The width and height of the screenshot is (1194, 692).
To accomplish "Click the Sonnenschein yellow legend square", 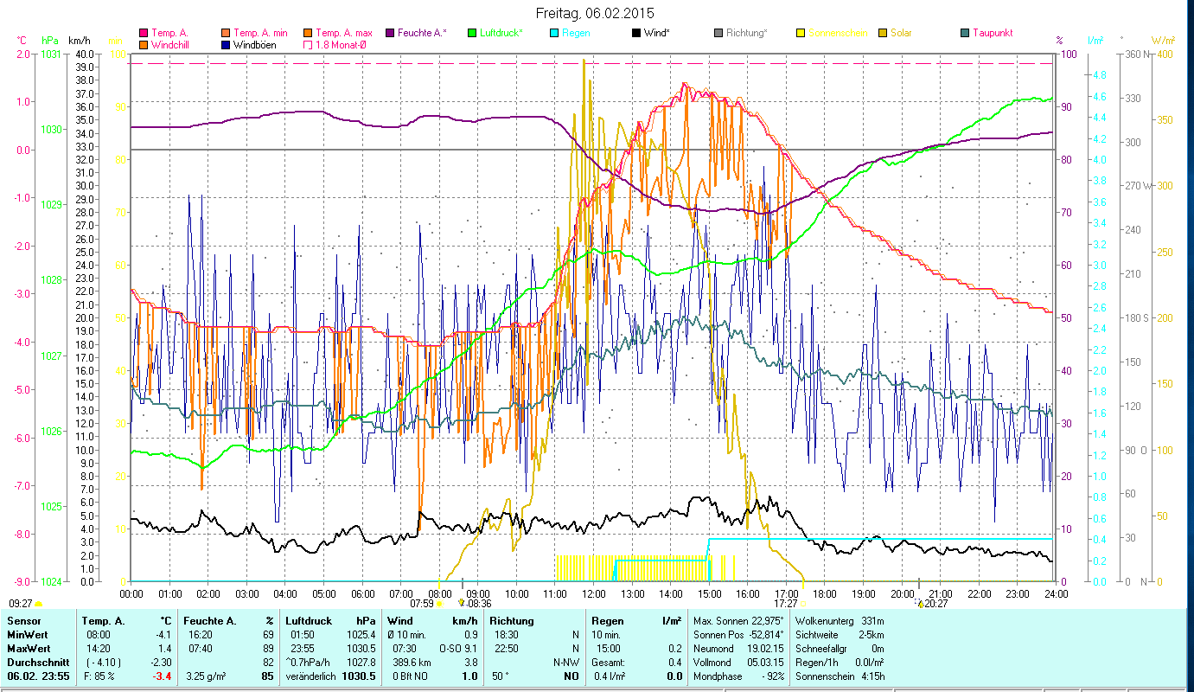I will pyautogui.click(x=800, y=33).
